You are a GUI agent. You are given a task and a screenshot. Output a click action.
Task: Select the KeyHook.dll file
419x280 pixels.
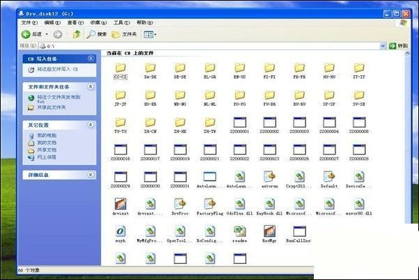tap(269, 208)
